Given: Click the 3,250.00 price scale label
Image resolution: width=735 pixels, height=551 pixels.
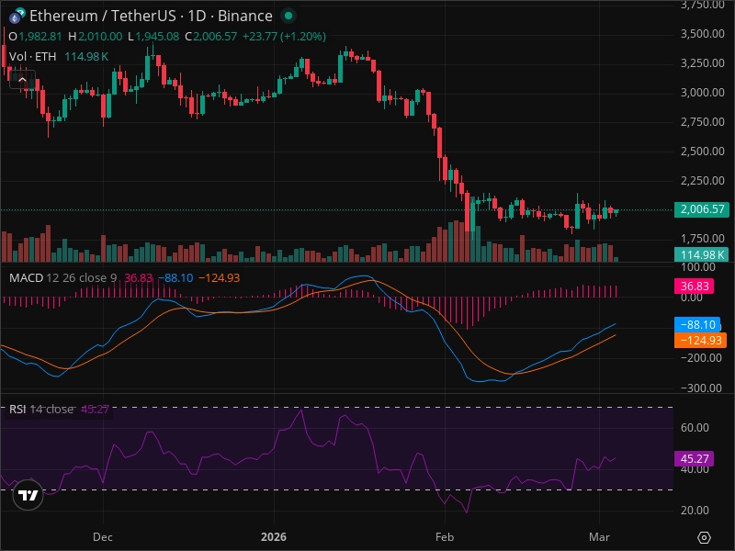Looking at the screenshot, I should pos(703,63).
